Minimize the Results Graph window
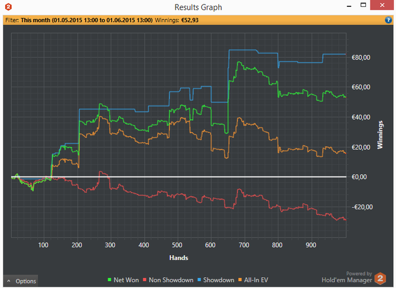The width and height of the screenshot is (396, 288). (349, 5)
